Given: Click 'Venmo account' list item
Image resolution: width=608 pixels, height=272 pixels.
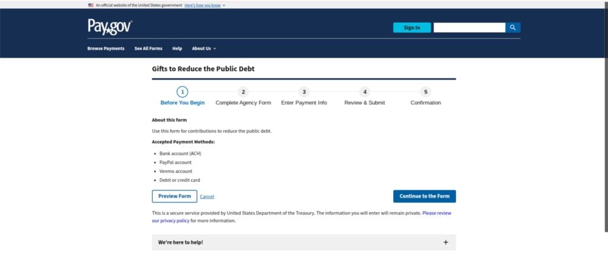Looking at the screenshot, I should click(x=176, y=171).
